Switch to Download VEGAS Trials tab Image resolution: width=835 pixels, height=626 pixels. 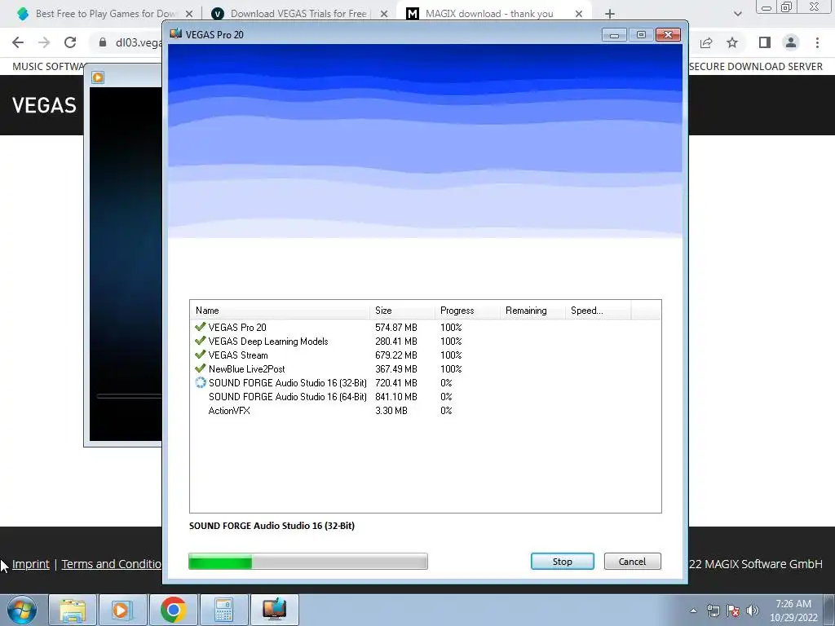[298, 14]
